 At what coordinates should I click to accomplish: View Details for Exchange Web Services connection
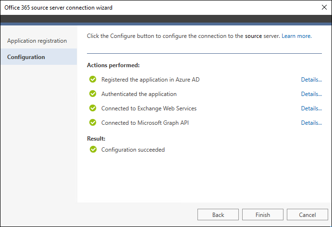coord(311,108)
